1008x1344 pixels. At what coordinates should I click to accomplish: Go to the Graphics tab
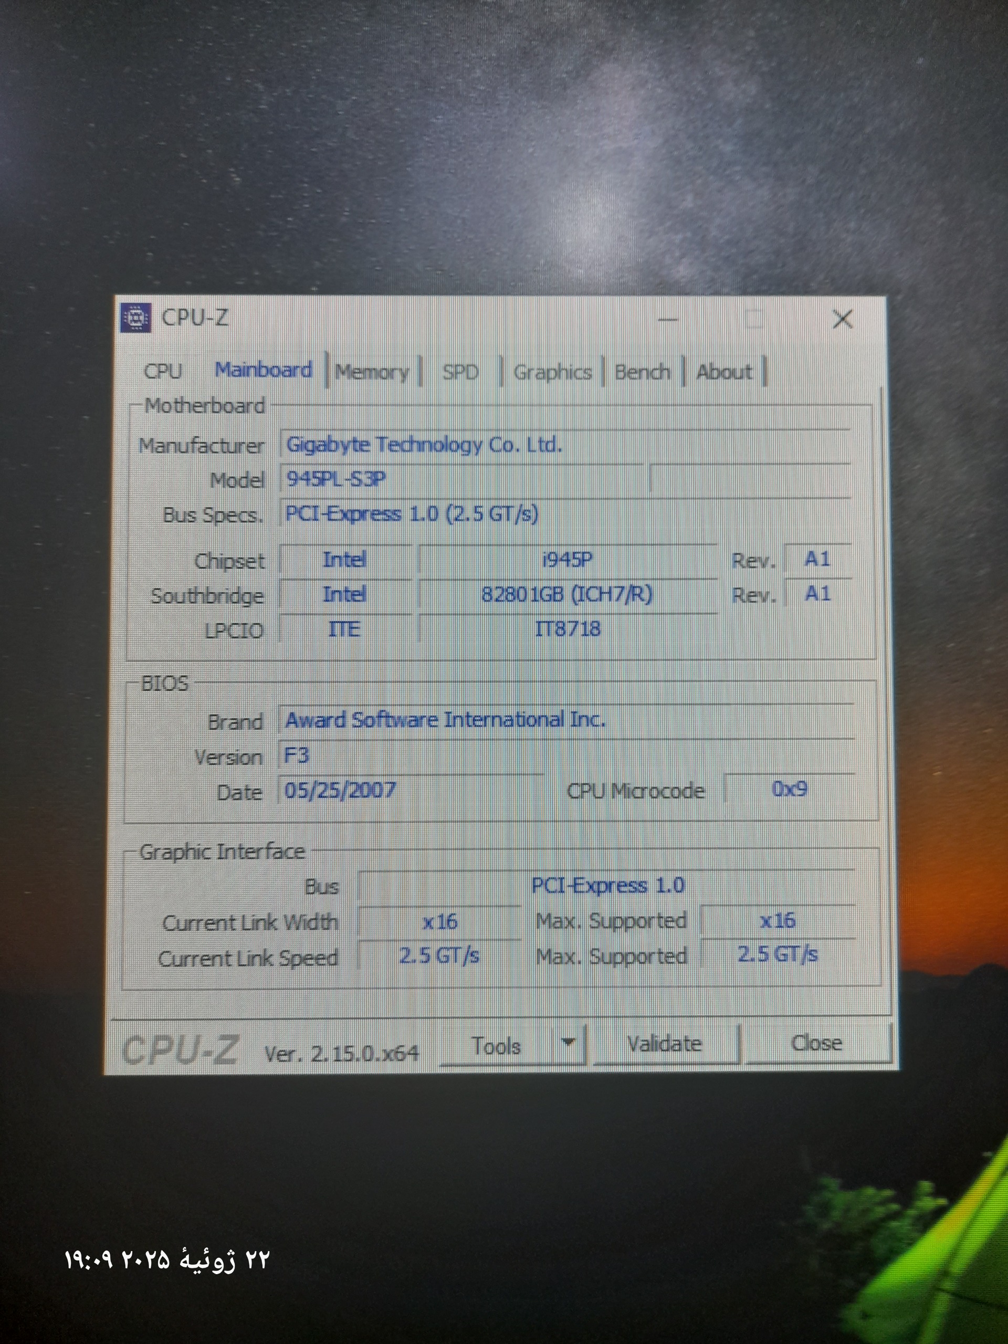552,371
